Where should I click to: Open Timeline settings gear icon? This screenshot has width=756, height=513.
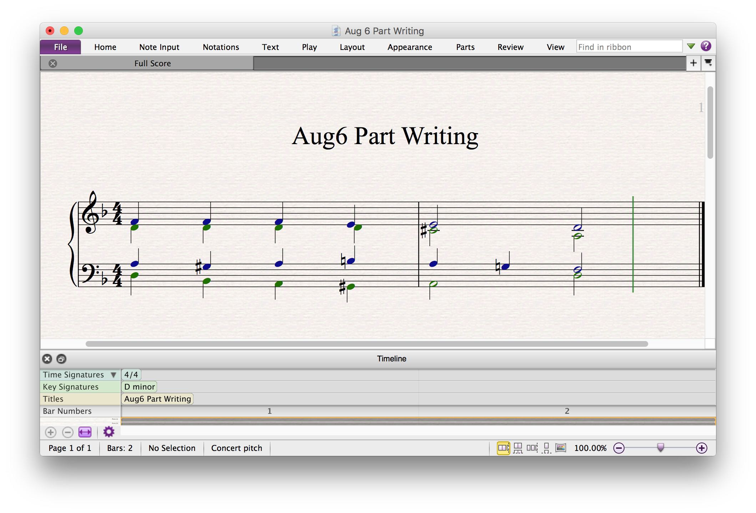pos(109,432)
